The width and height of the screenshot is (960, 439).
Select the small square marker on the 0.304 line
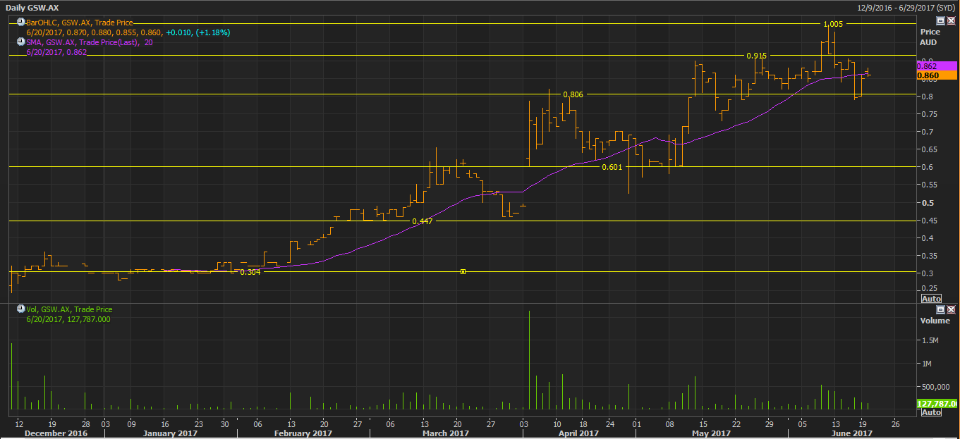click(x=463, y=271)
